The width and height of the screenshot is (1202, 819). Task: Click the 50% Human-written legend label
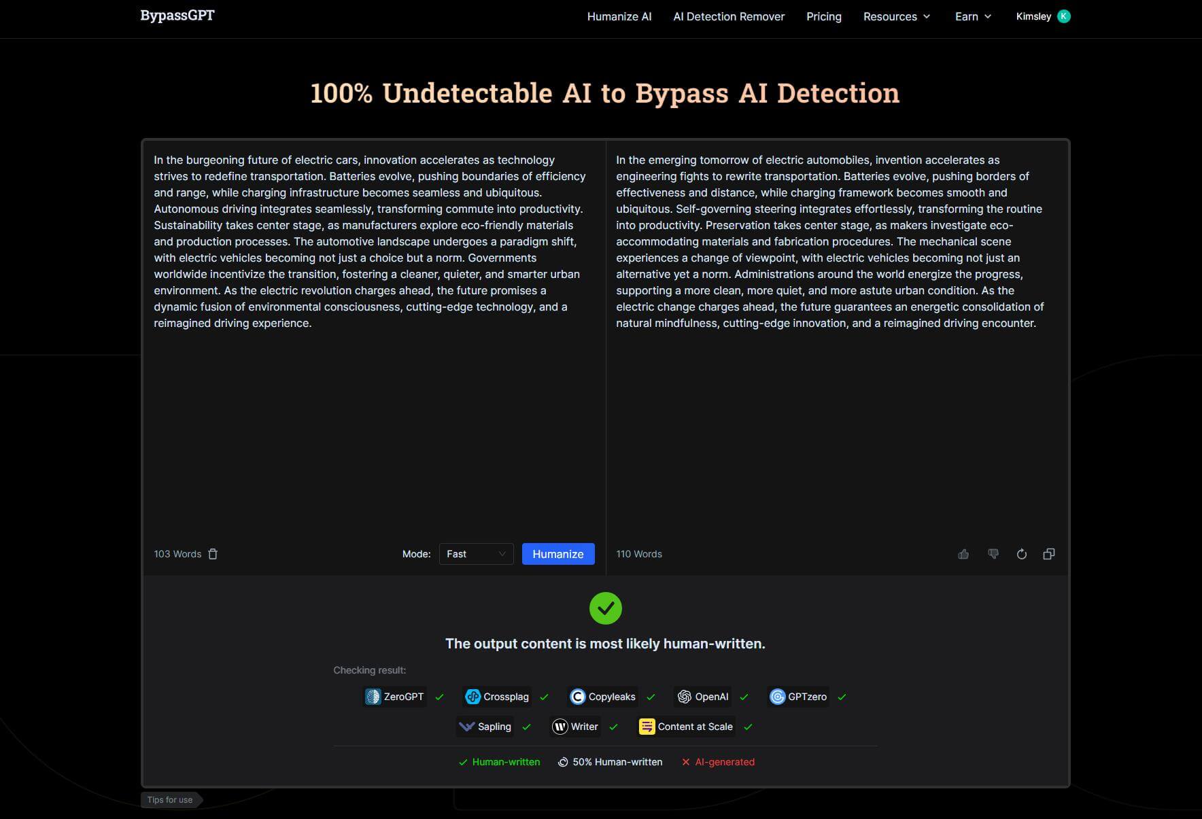pyautogui.click(x=617, y=762)
